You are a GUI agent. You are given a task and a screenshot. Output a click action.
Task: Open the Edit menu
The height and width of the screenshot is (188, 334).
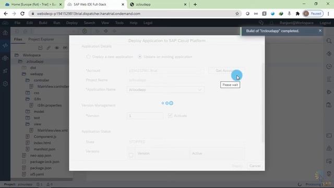coord(29,23)
